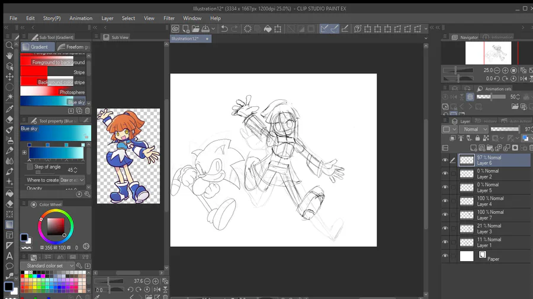Select the Gradient tool in toolbox
This screenshot has width=533, height=299.
click(x=9, y=225)
